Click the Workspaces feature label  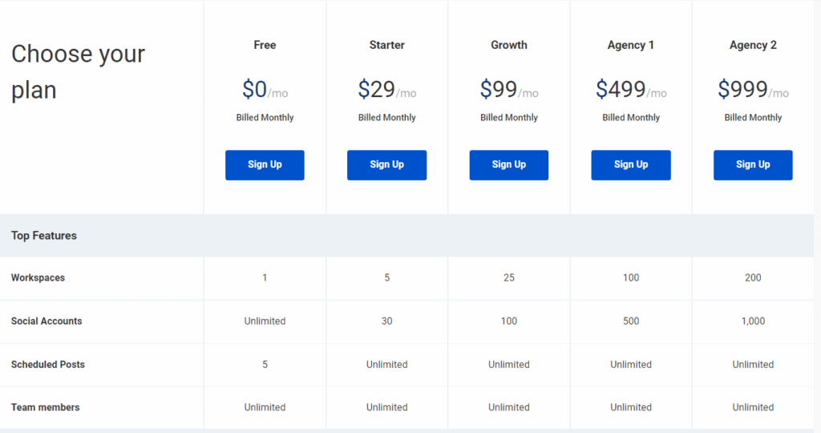(38, 278)
